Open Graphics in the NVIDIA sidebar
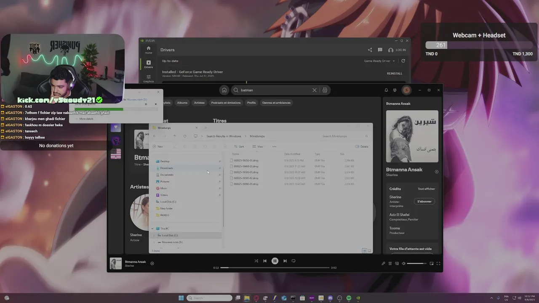The width and height of the screenshot is (539, 303). pyautogui.click(x=148, y=78)
